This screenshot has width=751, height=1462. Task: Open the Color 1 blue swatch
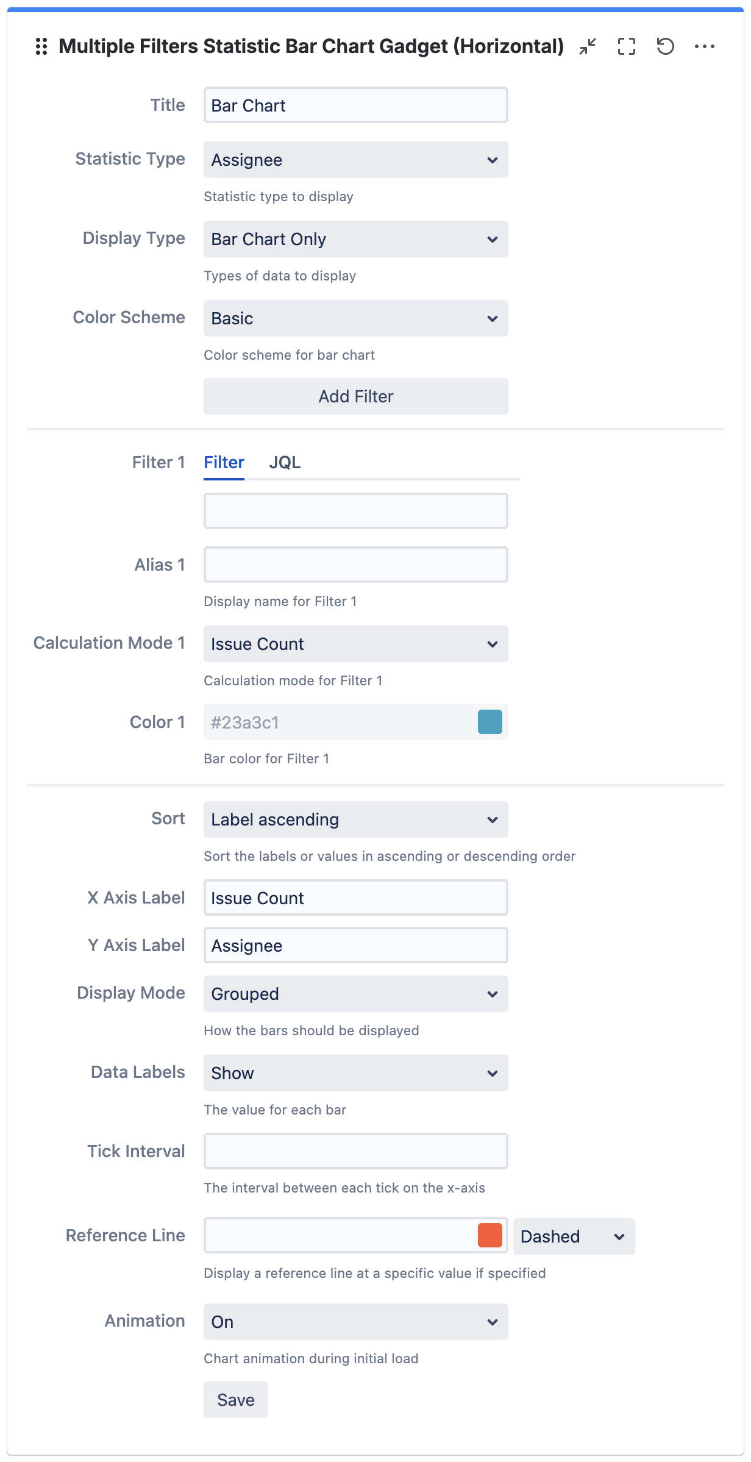(x=489, y=722)
